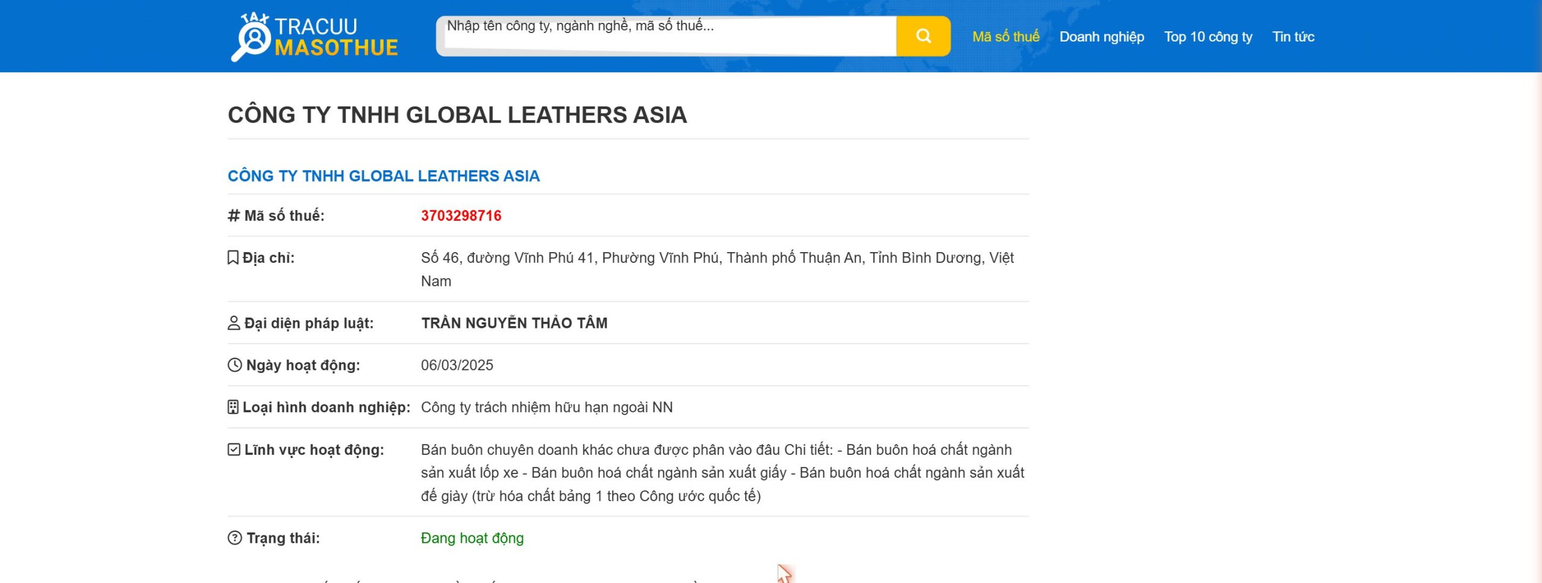The image size is (1542, 583).
Task: Click the person icon by Đại diện pháp luật
Action: [234, 323]
